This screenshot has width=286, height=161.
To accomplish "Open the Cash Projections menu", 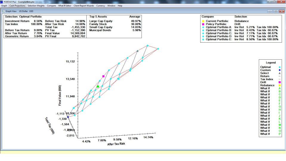I will pos(17,6).
